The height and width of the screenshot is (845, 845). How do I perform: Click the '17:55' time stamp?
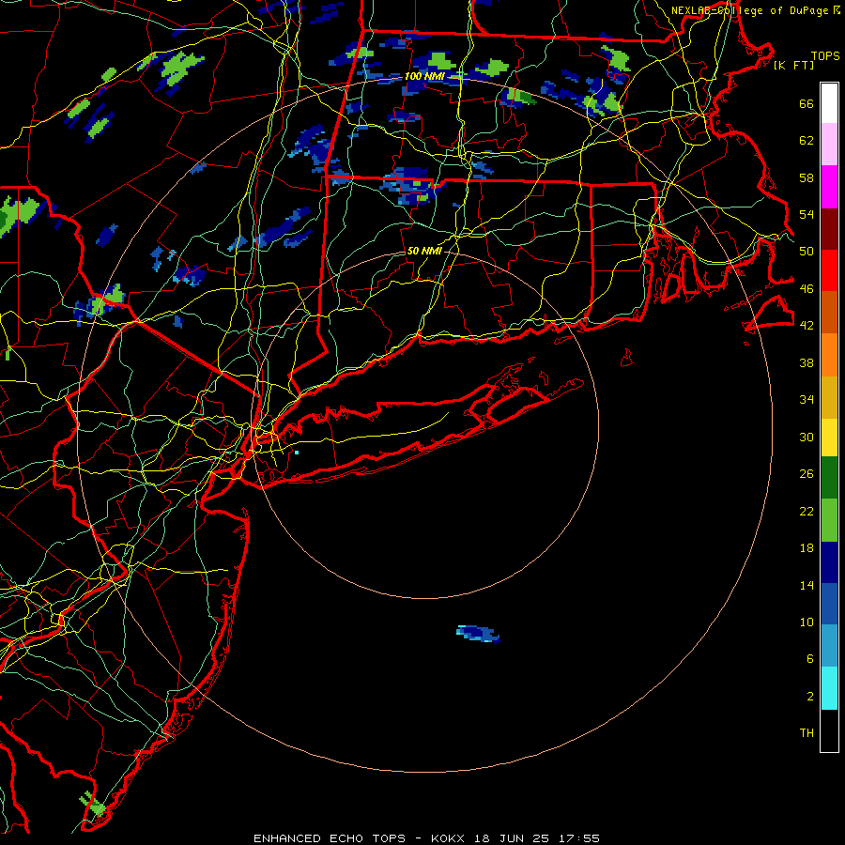578,838
